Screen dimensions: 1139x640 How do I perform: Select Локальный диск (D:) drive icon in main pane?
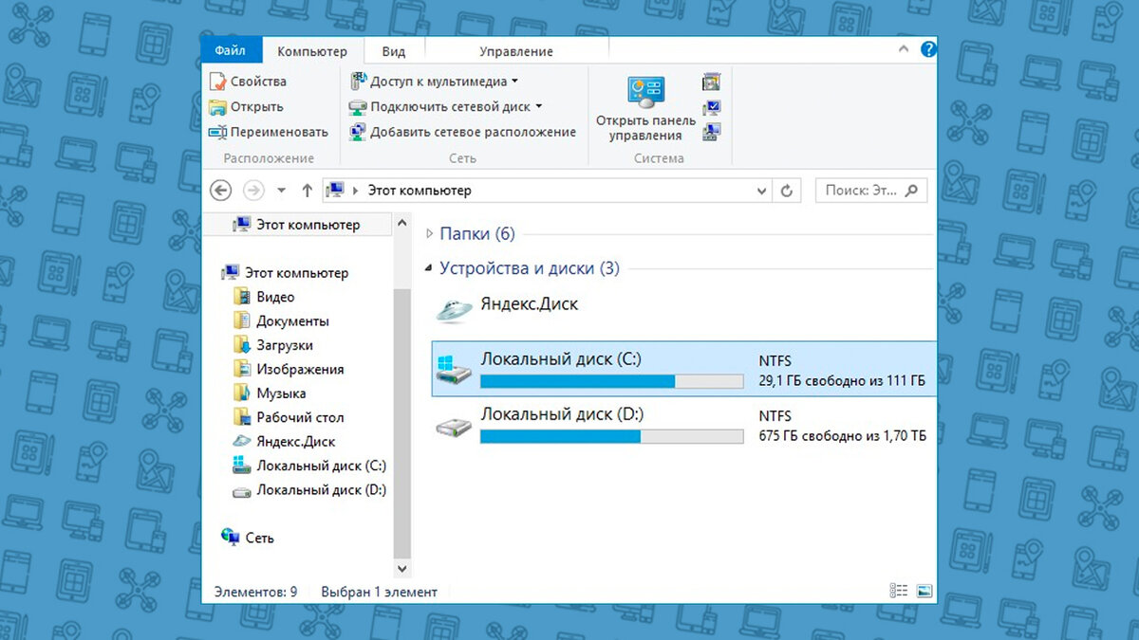(x=452, y=427)
